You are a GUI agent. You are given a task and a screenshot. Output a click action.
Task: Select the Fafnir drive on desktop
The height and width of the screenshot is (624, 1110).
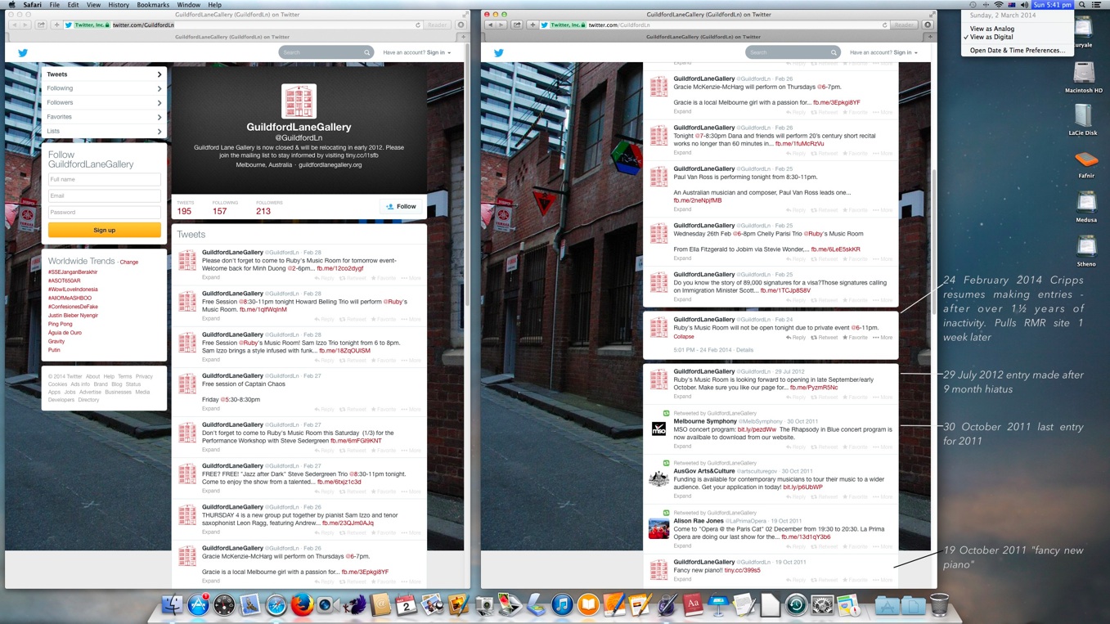coord(1086,164)
